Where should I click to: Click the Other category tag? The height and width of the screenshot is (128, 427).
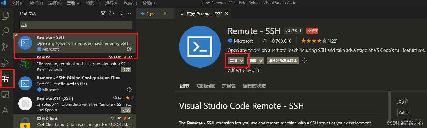tap(404, 113)
